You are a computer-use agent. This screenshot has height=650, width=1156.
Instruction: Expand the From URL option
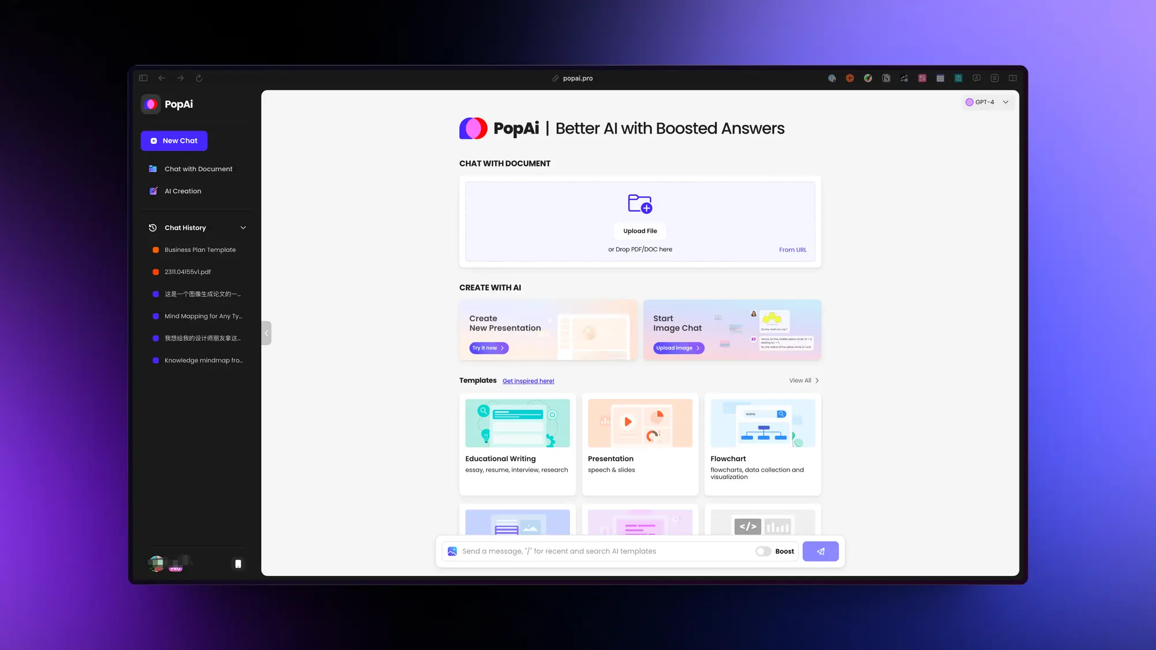pyautogui.click(x=792, y=249)
